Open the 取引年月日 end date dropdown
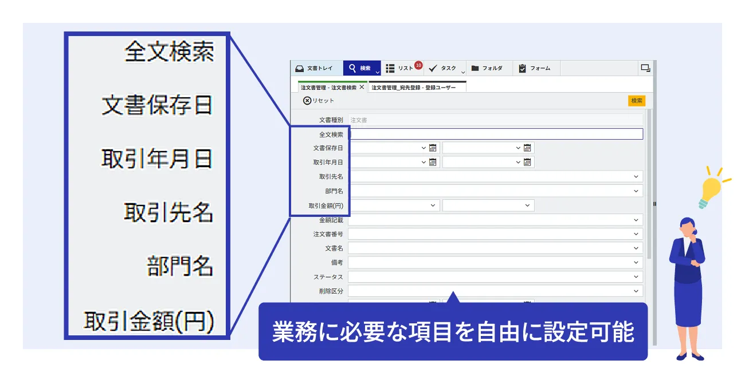 [x=518, y=162]
